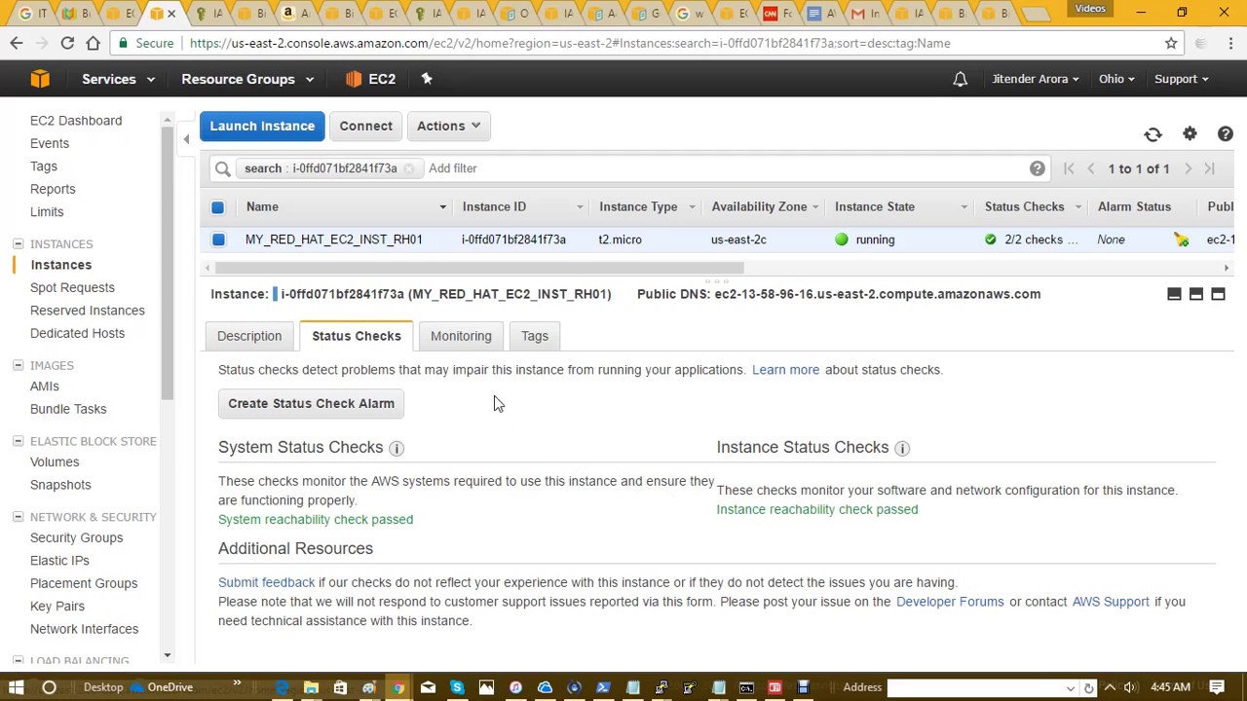Toggle the select-all instances checkbox
Screen dimensions: 1247x701
coord(218,207)
